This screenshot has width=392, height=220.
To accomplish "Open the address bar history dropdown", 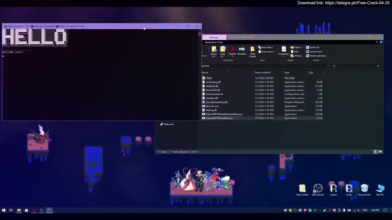I will click(328, 66).
